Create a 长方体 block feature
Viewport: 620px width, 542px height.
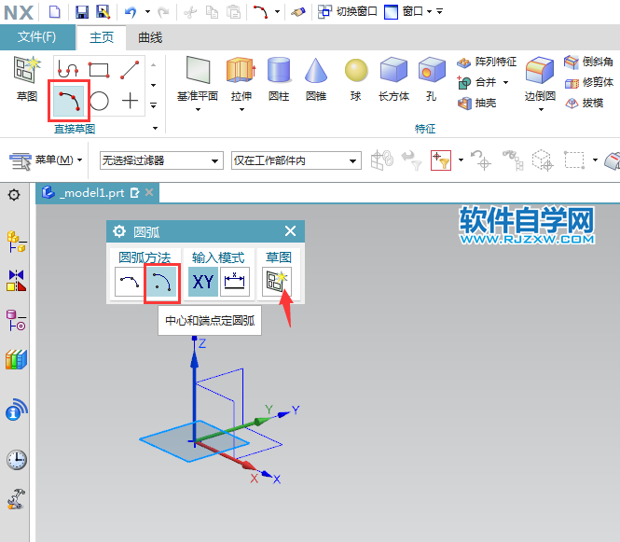pos(393,79)
